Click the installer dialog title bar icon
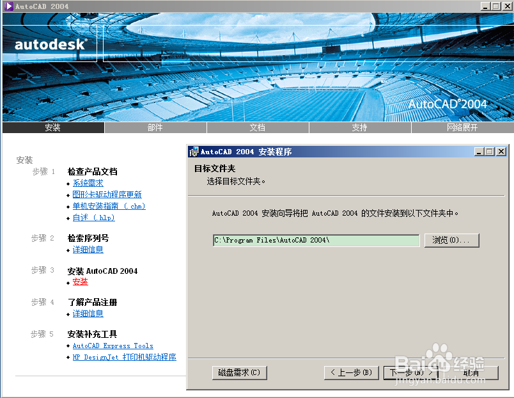The height and width of the screenshot is (398, 514). (194, 152)
